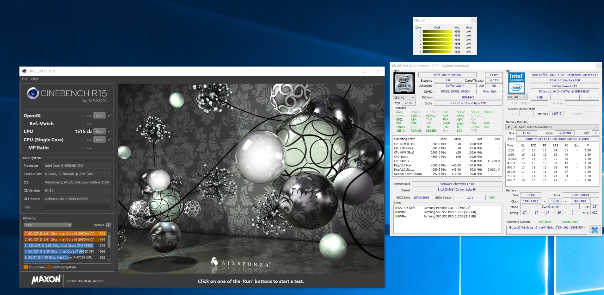
Task: Select the Intel Core i7-4770K ranking entry
Action: 65,257
